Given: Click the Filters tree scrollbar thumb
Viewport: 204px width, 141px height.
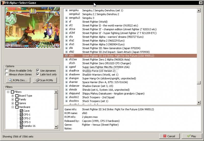Looking at the screenshot, I should click(x=56, y=101).
